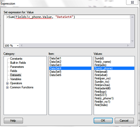This screenshot has height=127, width=140.
Task: Expand the Operators category
Action: [7, 83]
